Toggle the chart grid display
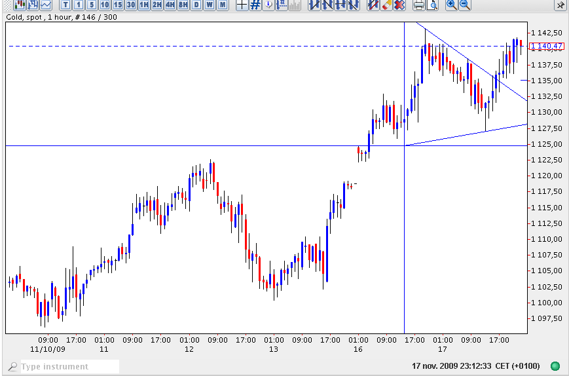This screenshot has height=376, width=569. (x=255, y=5)
